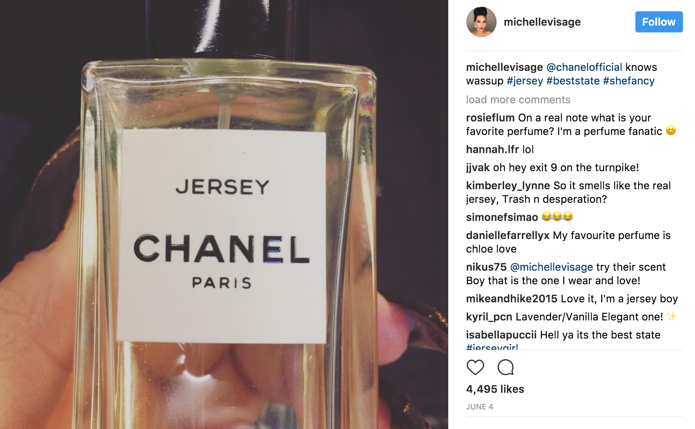Viewport: 695px width, 429px height.
Task: Open the JUNE 4 post date link
Action: (x=480, y=407)
